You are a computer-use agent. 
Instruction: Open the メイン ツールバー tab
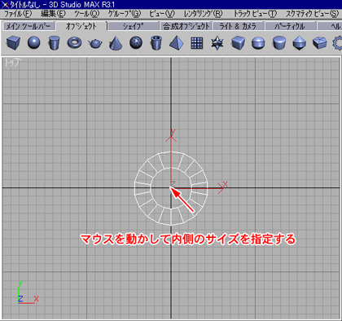pyautogui.click(x=28, y=26)
